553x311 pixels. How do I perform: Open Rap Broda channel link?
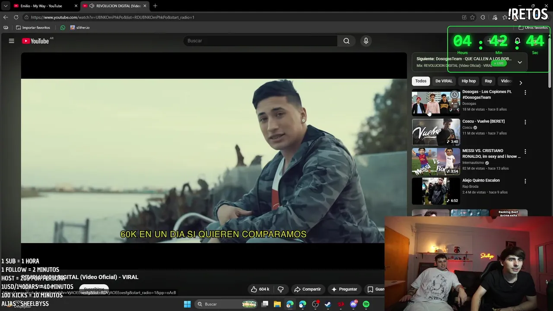470,187
